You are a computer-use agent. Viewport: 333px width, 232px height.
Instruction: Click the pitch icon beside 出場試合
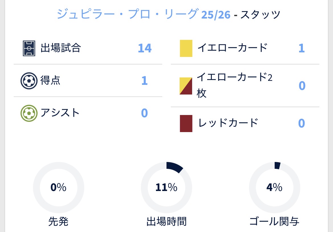(x=29, y=48)
